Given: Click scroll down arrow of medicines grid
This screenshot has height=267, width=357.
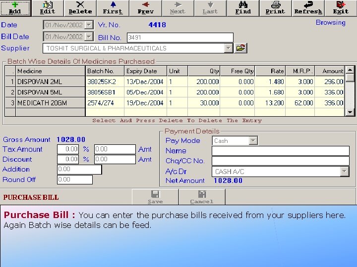Looking at the screenshot, I should 350,112.
